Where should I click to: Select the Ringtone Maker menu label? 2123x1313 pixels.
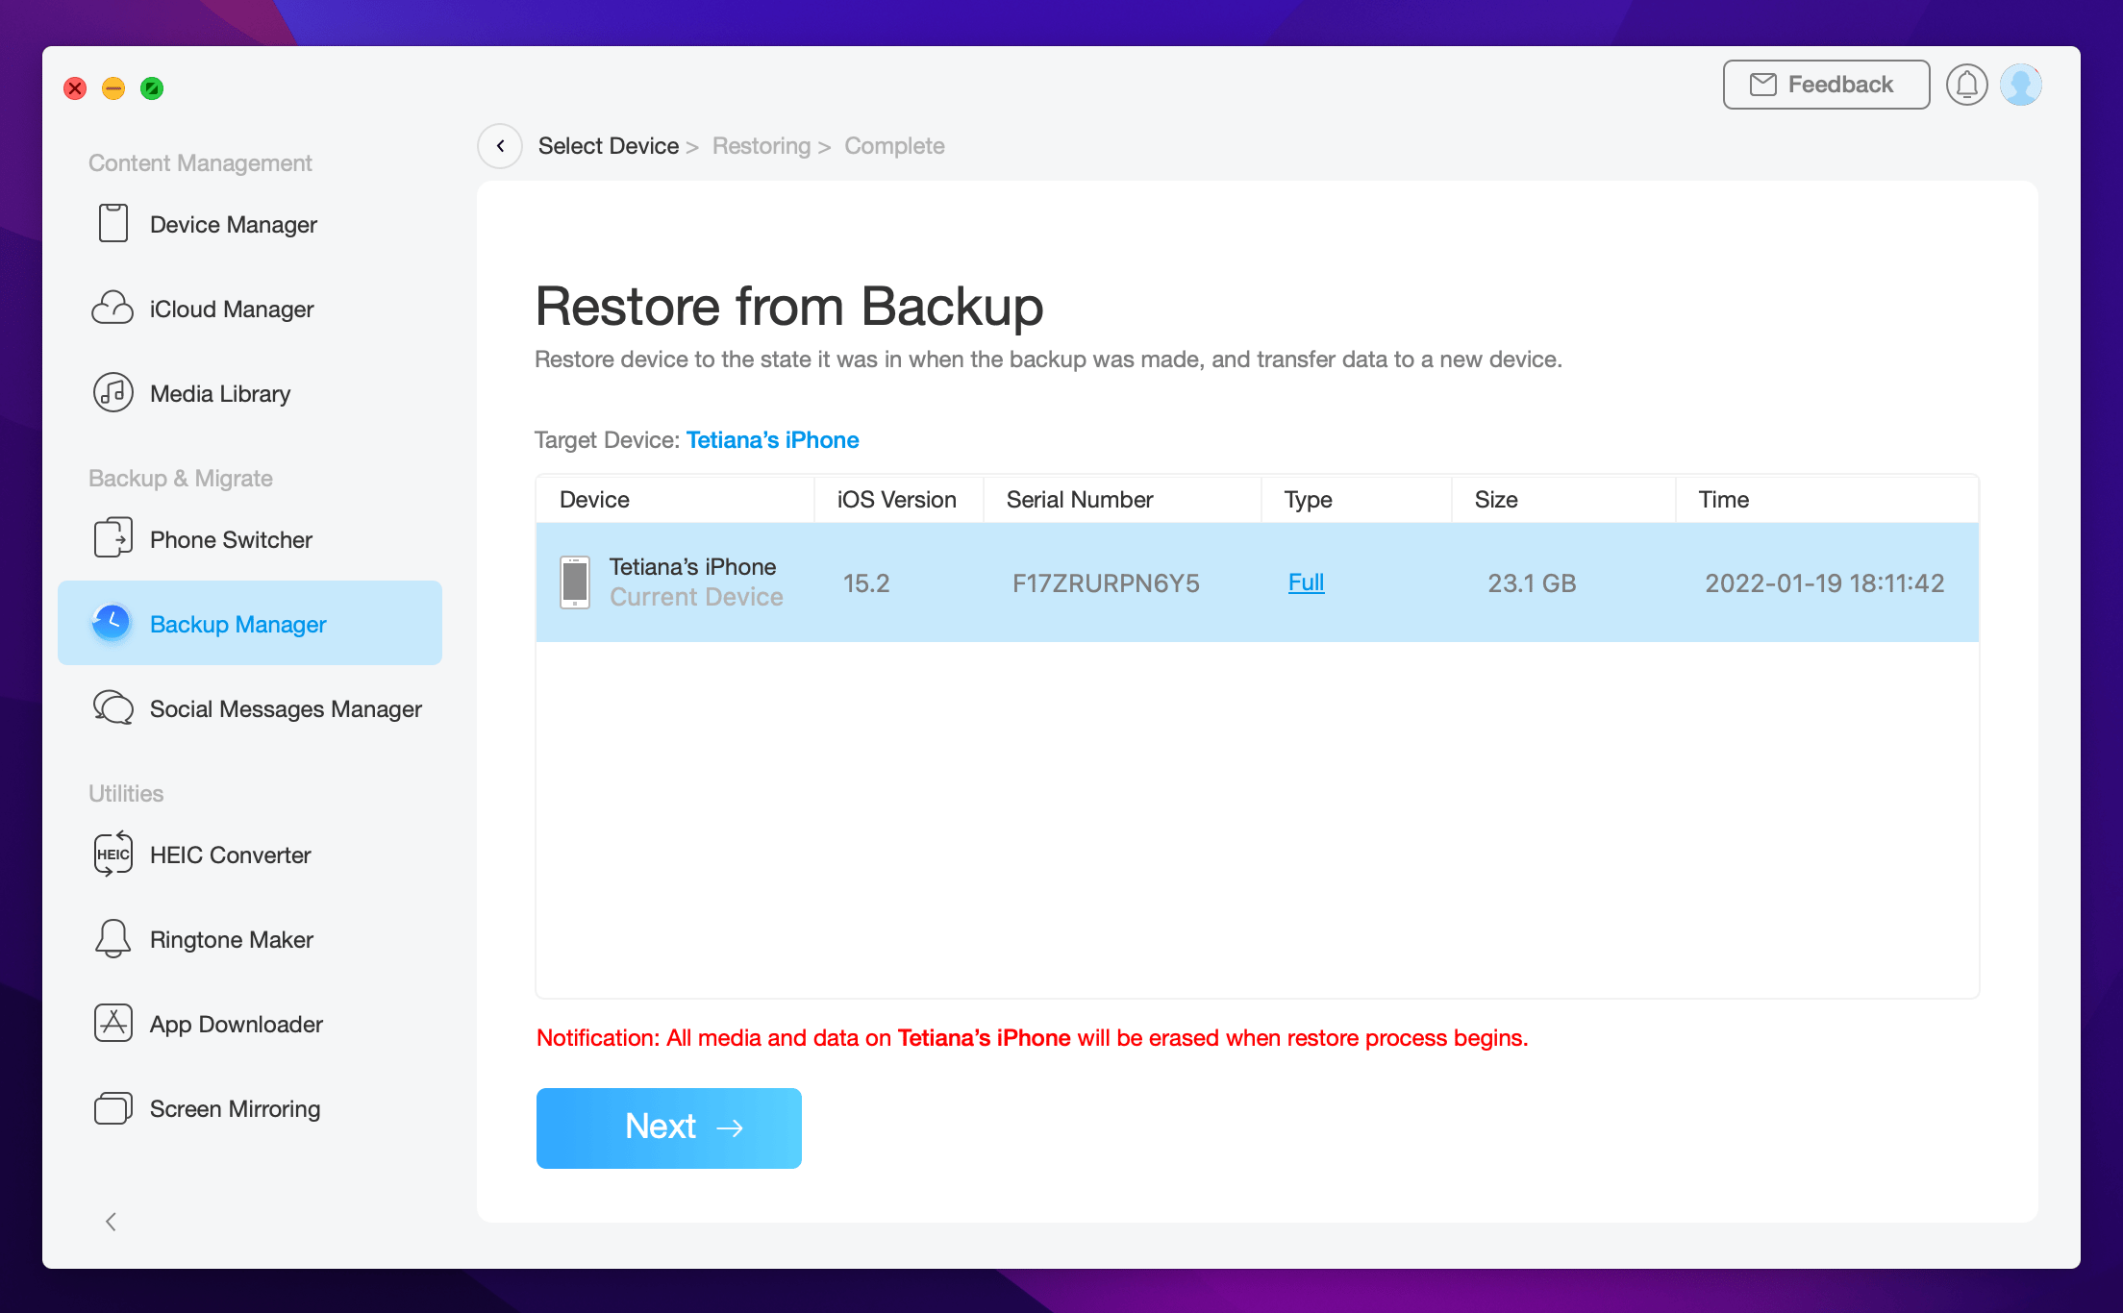click(x=232, y=939)
